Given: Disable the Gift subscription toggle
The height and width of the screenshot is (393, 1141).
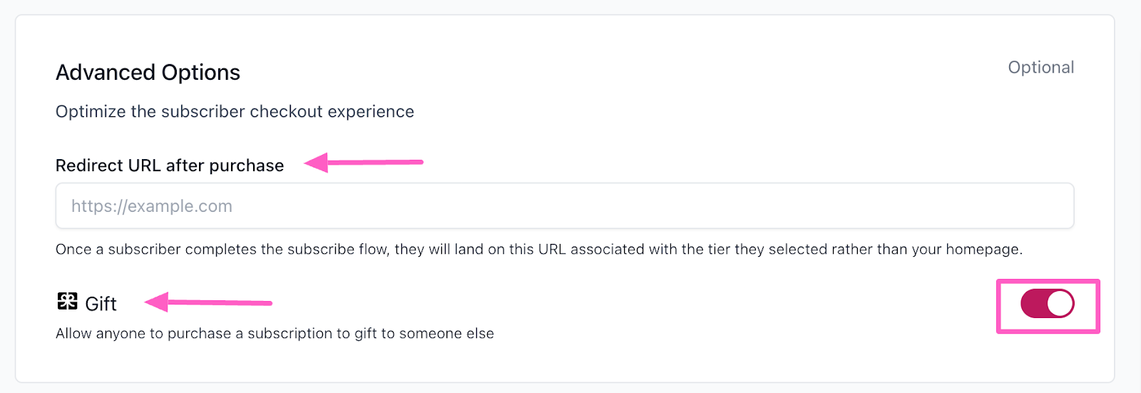Looking at the screenshot, I should 1047,304.
